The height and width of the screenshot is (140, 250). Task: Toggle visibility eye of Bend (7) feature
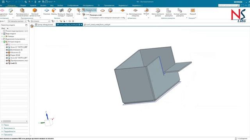[7, 63]
